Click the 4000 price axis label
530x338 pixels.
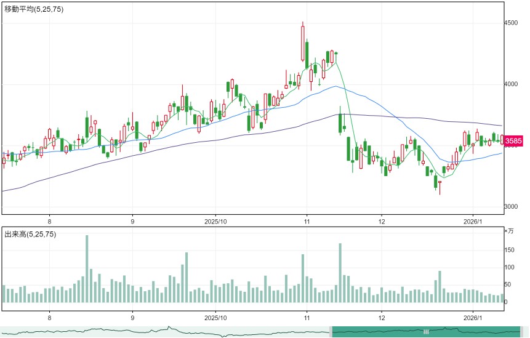511,84
